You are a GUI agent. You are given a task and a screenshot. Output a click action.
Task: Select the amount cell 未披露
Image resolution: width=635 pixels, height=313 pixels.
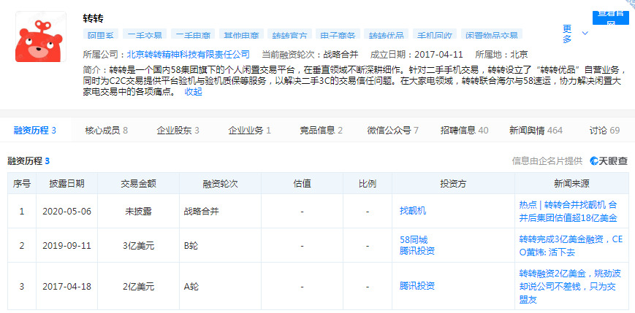tap(139, 211)
